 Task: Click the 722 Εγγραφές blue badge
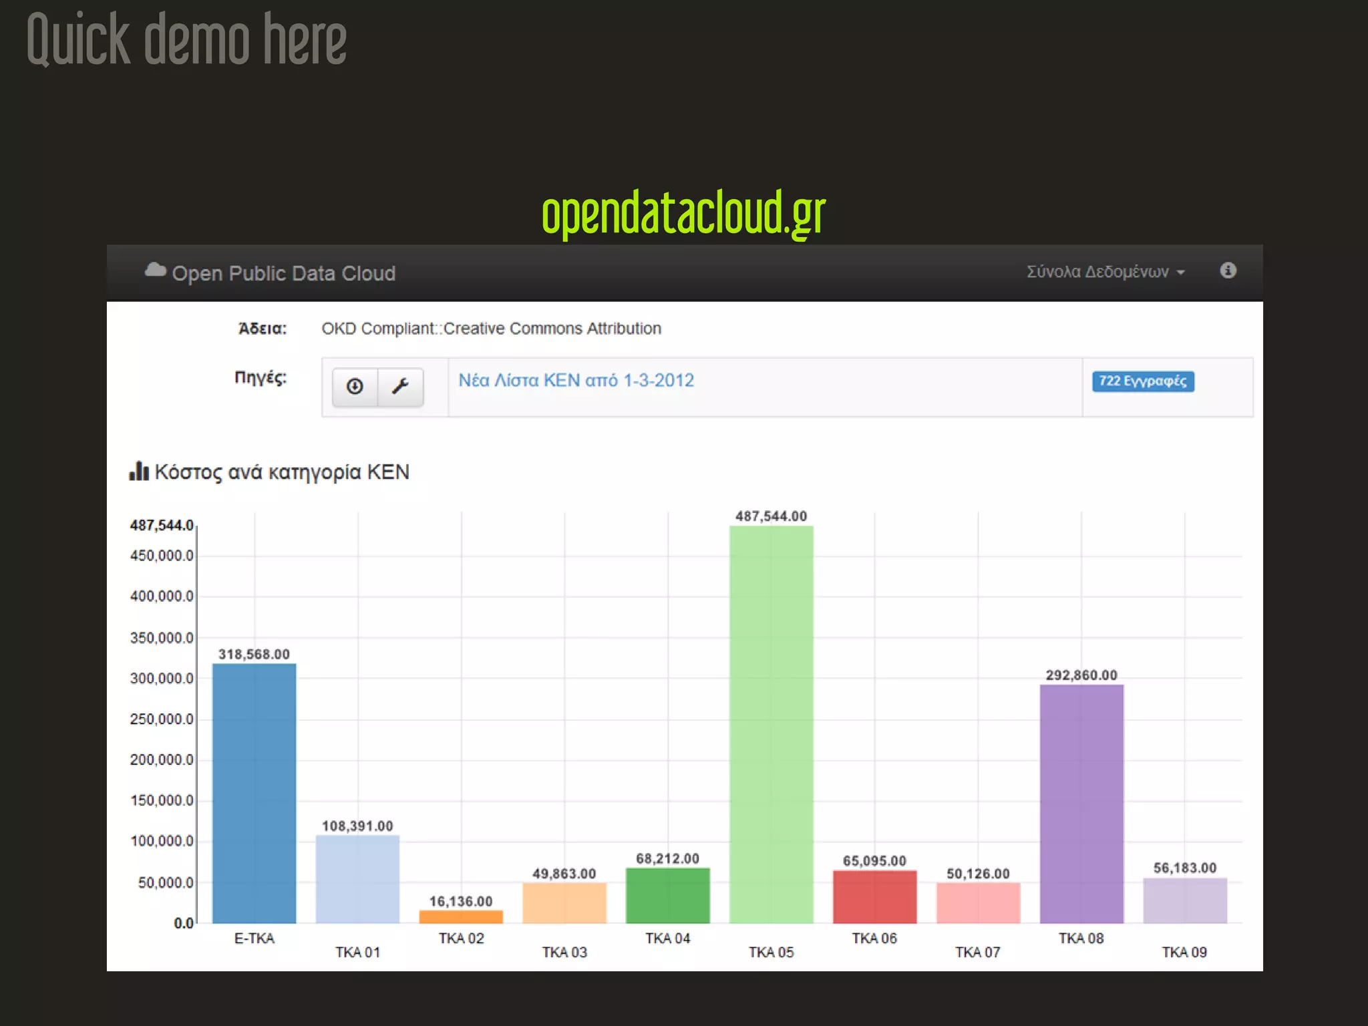coord(1143,381)
